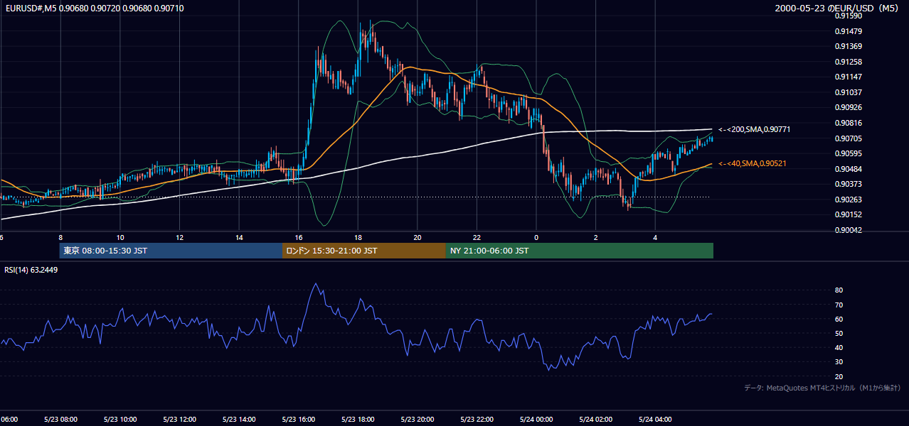Click hour mark 8 under the price chart
Viewport: 909px width, 426px height.
tap(60, 237)
